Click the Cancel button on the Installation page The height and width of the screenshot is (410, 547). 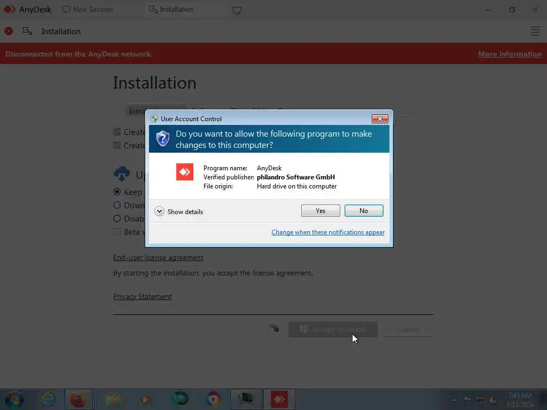(x=409, y=329)
